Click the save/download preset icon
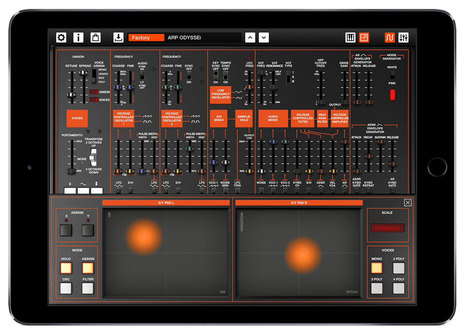This screenshot has height=333, width=464. 119,37
